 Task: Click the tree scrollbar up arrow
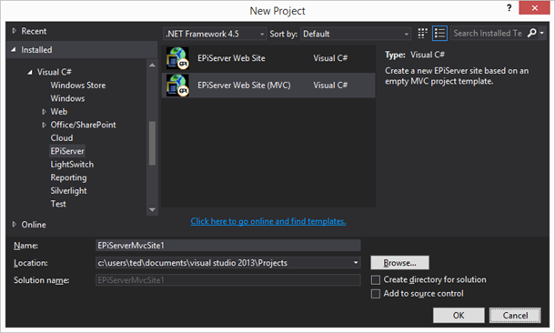(x=152, y=66)
